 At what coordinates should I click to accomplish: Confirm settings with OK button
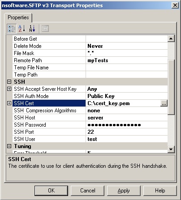(51, 191)
